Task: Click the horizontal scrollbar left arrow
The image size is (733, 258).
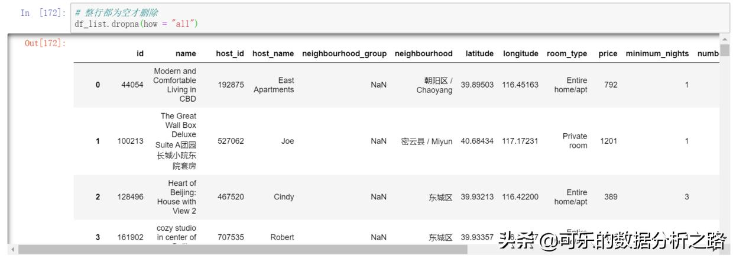Action: pyautogui.click(x=13, y=250)
